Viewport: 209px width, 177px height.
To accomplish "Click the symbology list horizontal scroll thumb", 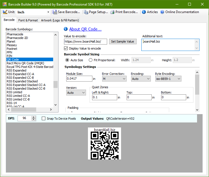I will [x=24, y=110].
